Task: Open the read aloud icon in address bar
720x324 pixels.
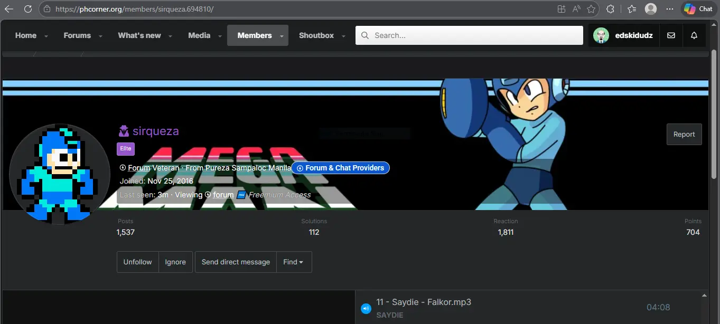Action: pyautogui.click(x=576, y=9)
